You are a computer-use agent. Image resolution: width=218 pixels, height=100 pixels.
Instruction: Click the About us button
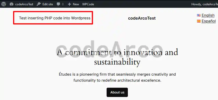pyautogui.click(x=117, y=92)
